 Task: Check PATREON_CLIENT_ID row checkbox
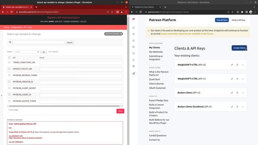tap(9, 95)
